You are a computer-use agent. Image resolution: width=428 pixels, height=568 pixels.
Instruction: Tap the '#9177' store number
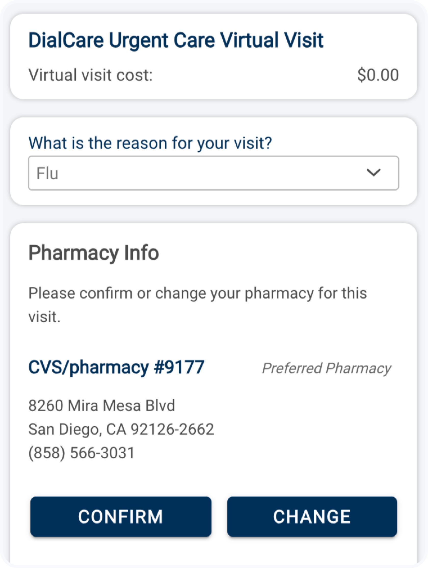179,367
